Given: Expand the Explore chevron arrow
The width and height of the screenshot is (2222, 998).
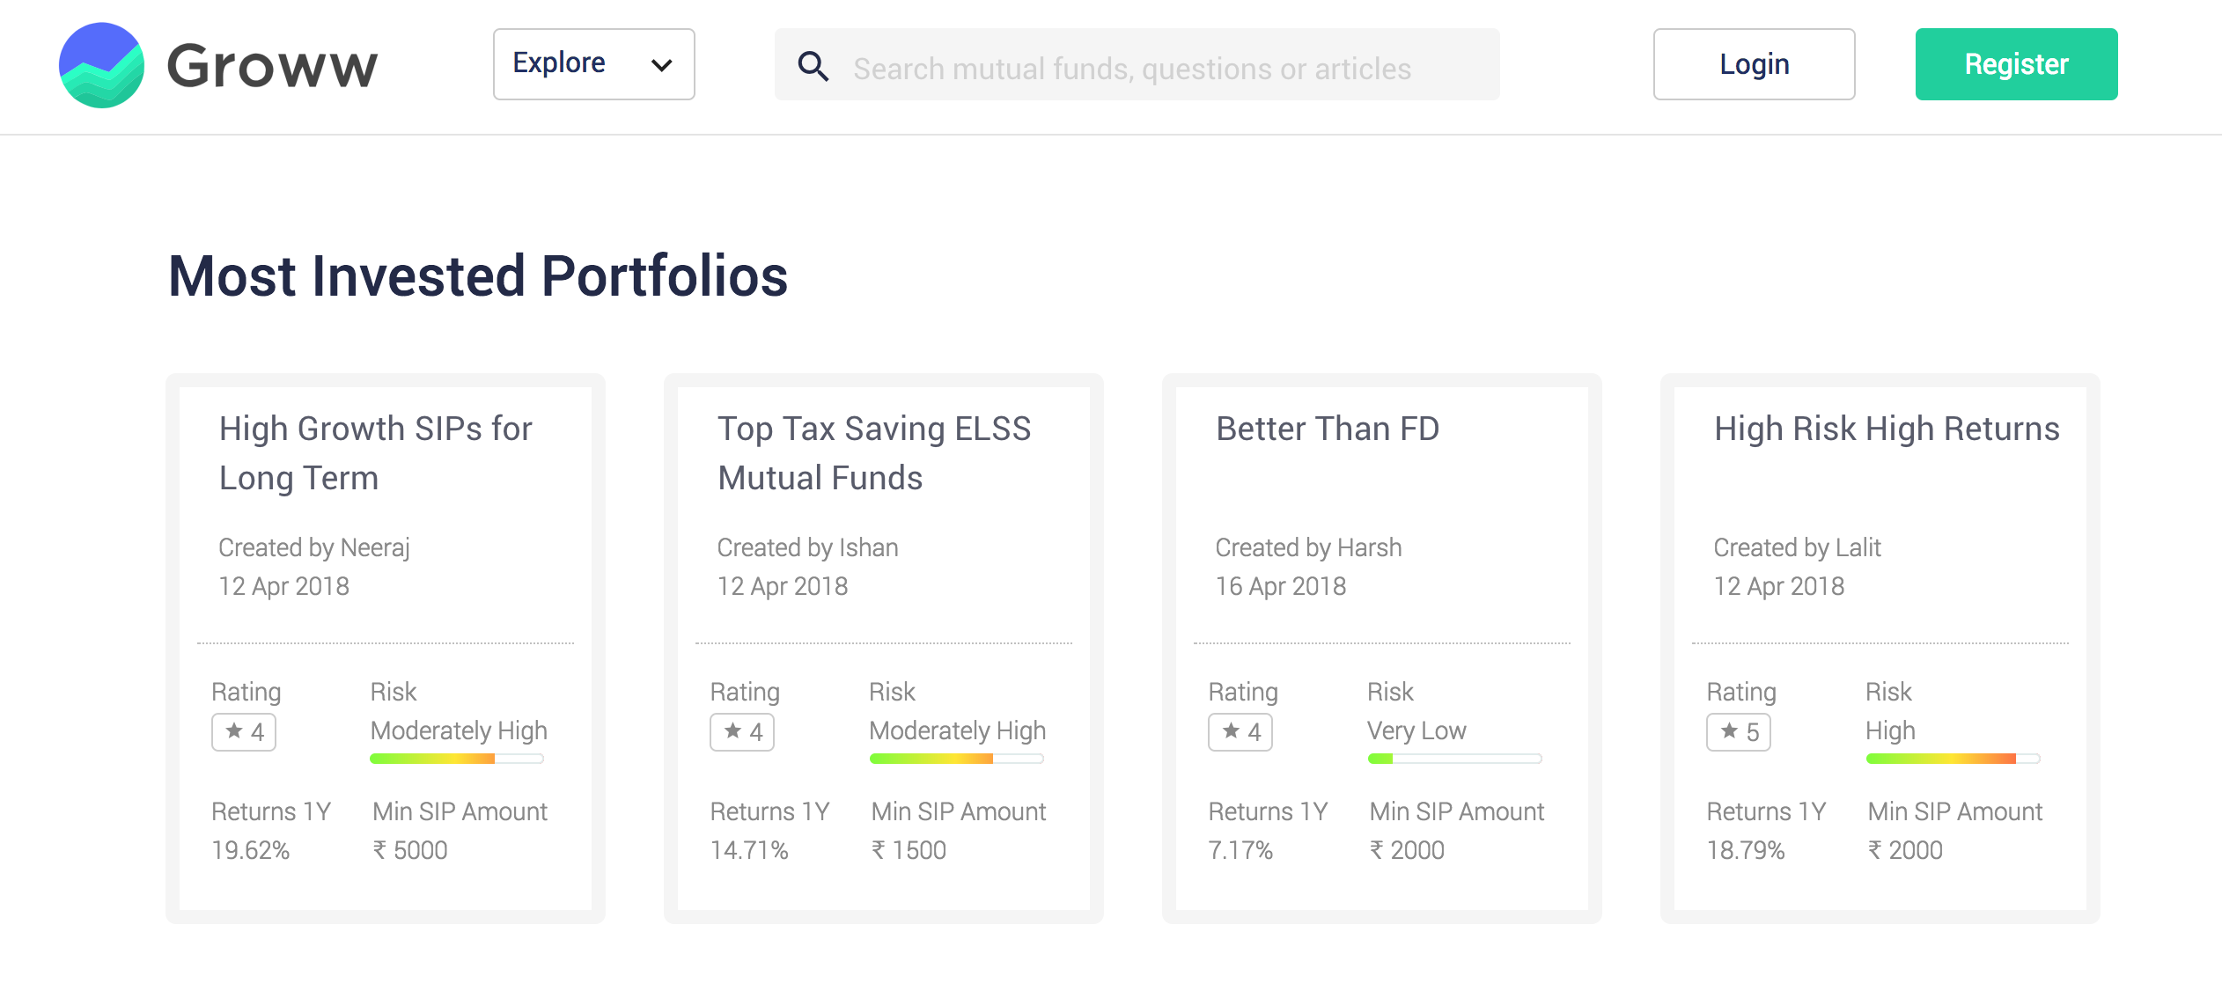Looking at the screenshot, I should coord(661,65).
